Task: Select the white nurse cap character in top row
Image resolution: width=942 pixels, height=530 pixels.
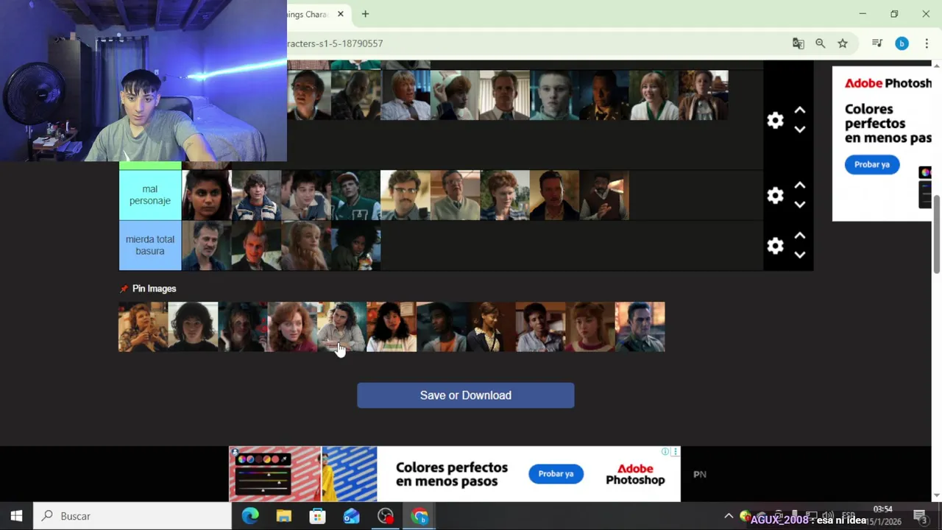Action: coord(455,95)
